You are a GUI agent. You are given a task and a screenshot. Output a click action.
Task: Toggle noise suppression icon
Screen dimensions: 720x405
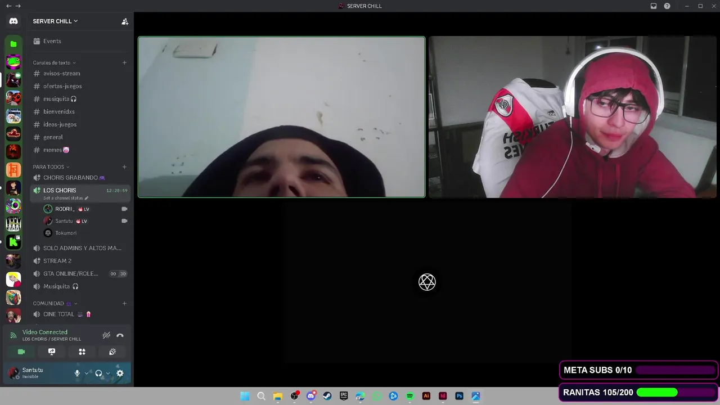click(106, 335)
